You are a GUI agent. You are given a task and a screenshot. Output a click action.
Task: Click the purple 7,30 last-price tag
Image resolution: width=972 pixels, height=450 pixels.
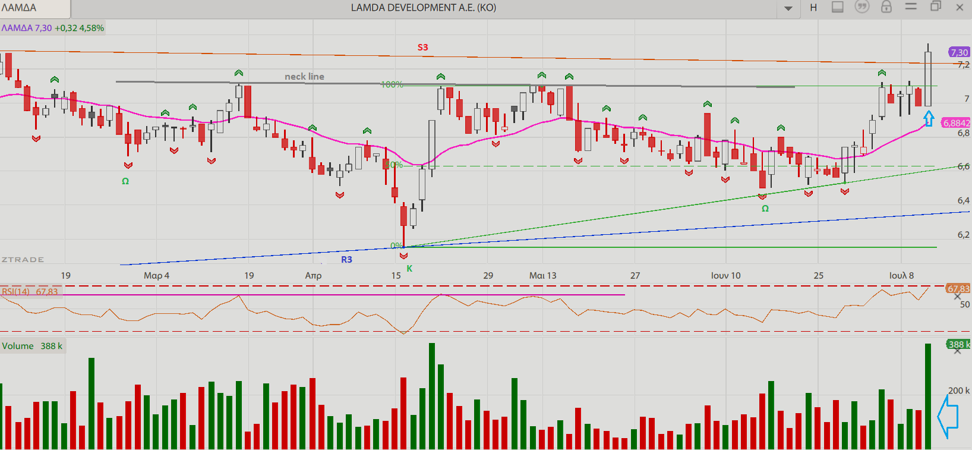[x=959, y=52]
